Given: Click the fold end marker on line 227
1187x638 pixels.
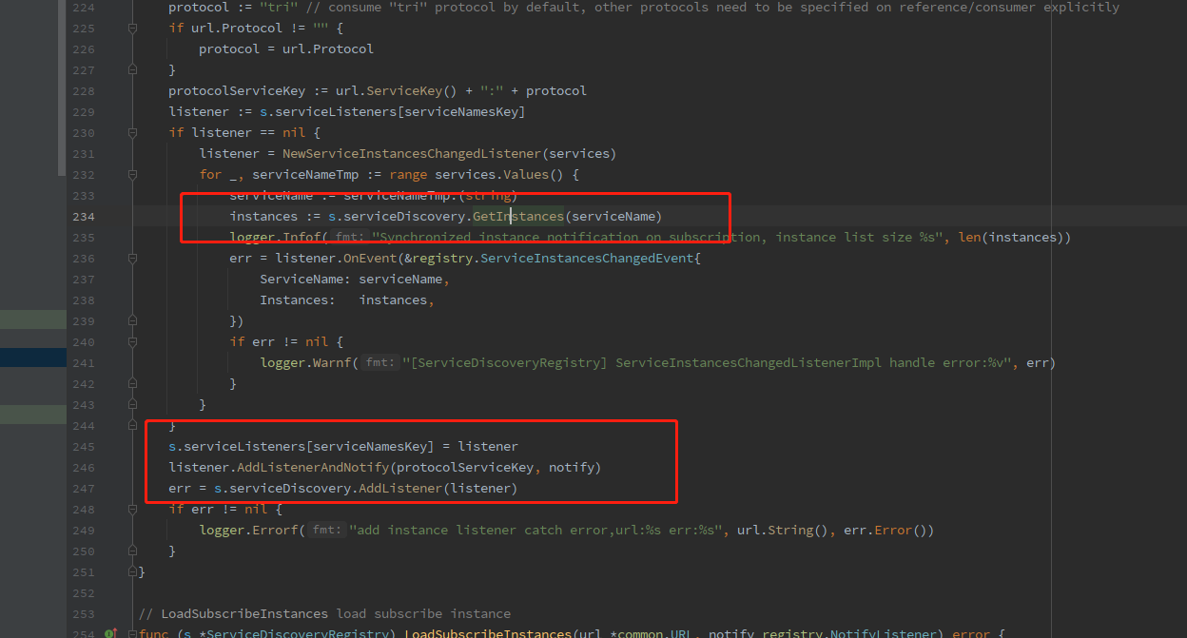Looking at the screenshot, I should 133,70.
